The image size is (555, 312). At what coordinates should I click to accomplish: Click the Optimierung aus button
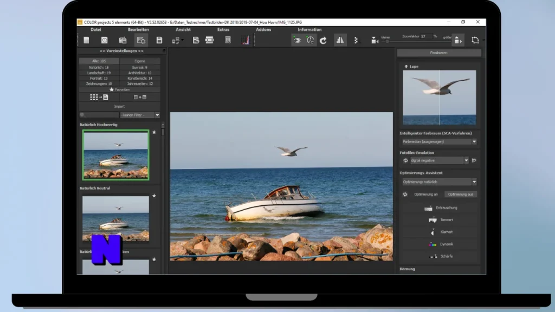pos(461,194)
